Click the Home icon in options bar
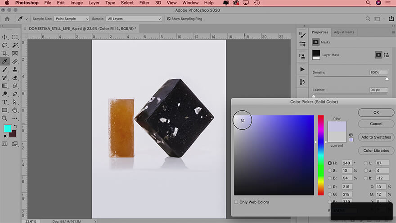The image size is (396, 223). pos(7,19)
